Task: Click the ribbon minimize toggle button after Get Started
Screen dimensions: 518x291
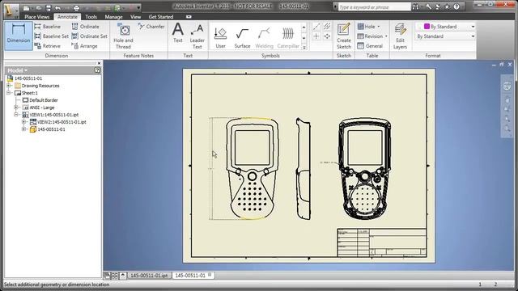Action: [x=189, y=17]
